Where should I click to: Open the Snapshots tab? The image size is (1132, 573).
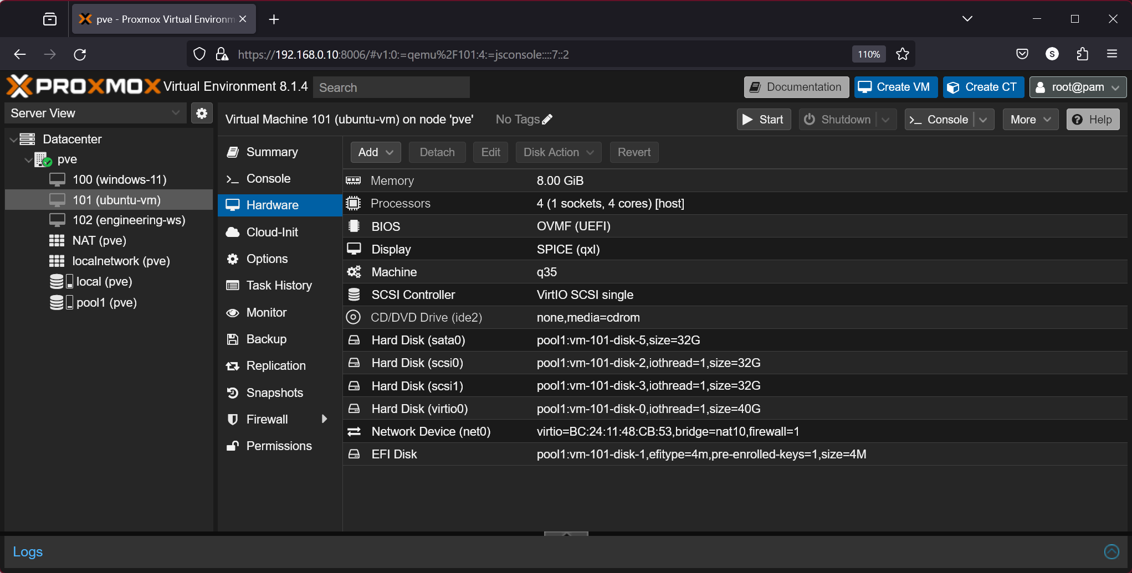click(280, 393)
